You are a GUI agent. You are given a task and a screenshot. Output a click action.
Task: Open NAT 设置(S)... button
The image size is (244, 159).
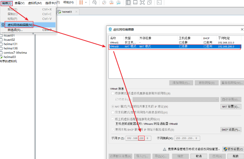point(231,107)
